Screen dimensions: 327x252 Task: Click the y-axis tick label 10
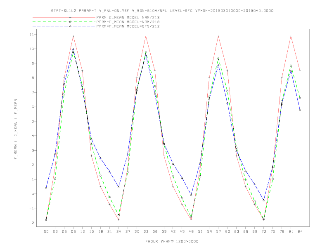[x=31, y=49]
